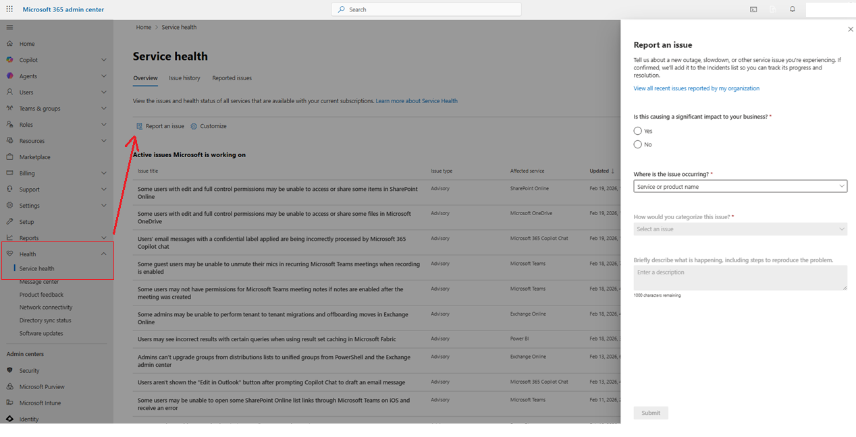
Task: Expand the Copilot menu chevron
Action: point(104,60)
